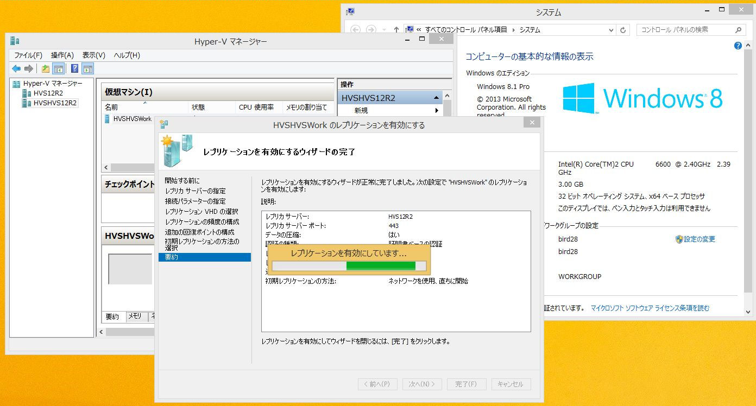Click the server icon next to HVS12R2

tap(27, 93)
